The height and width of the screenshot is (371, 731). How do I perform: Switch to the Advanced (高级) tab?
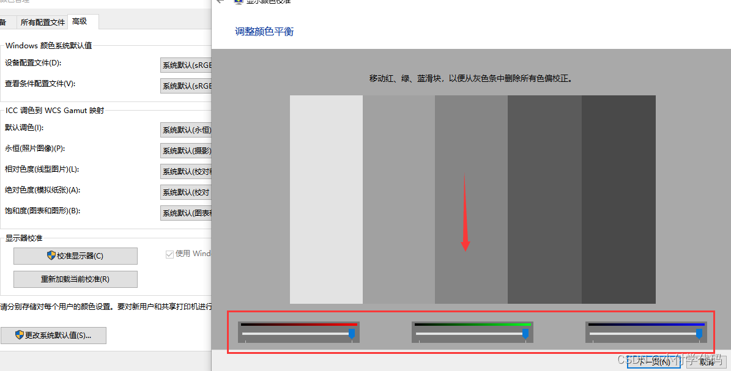point(83,21)
